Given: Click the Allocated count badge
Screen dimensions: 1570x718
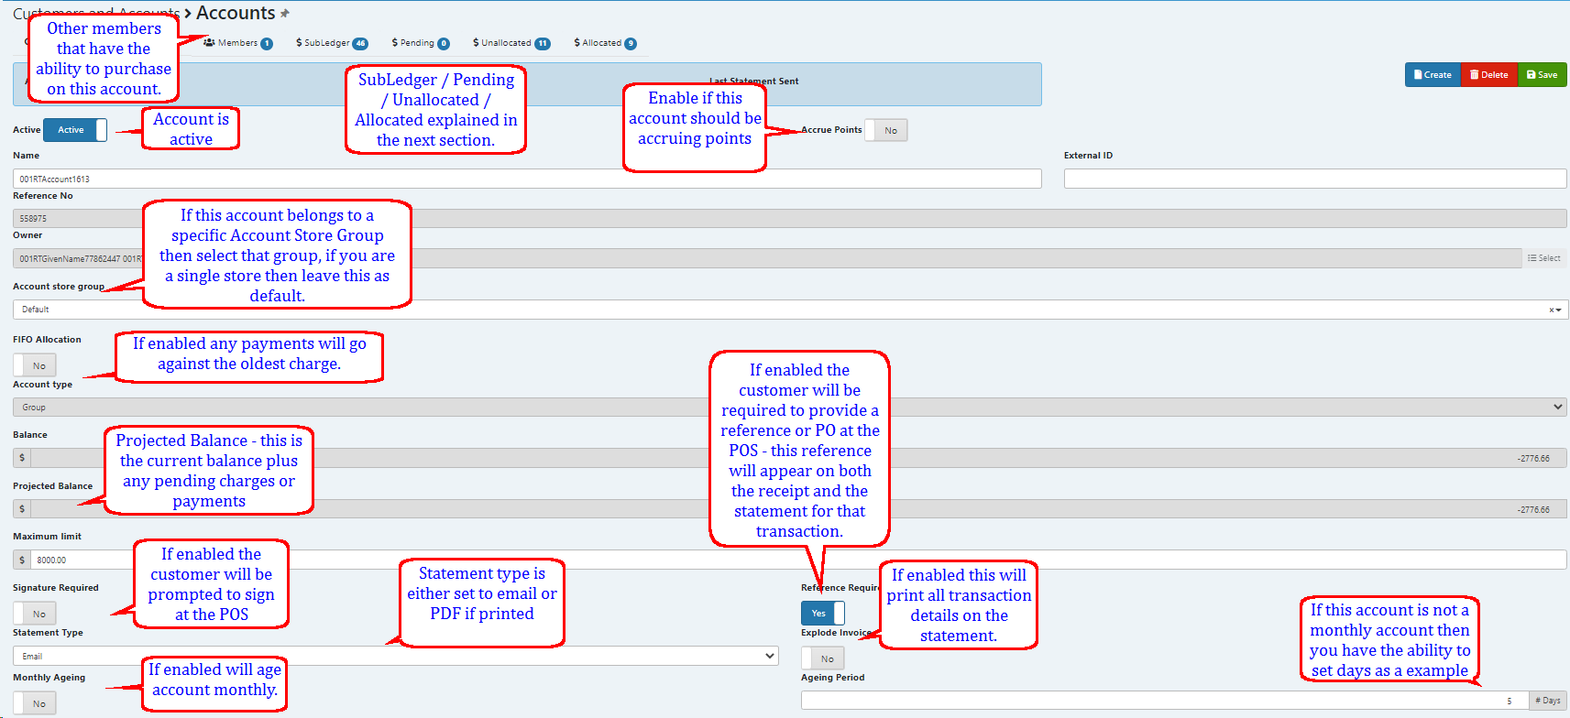Looking at the screenshot, I should tap(631, 44).
